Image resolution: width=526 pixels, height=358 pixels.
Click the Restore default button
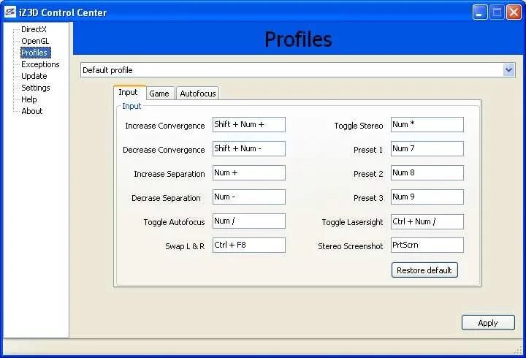[x=424, y=270]
